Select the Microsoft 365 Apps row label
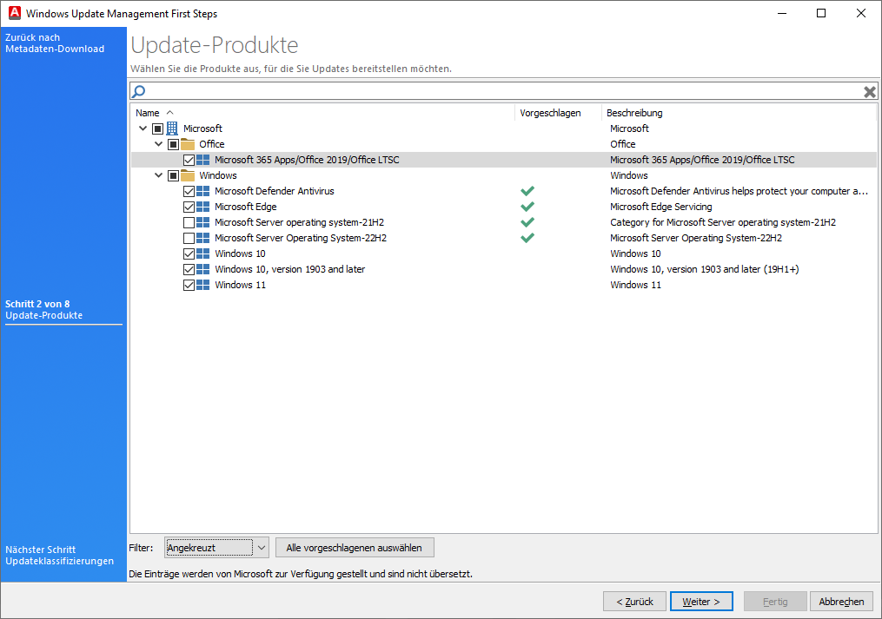Image resolution: width=882 pixels, height=619 pixels. pos(307,161)
